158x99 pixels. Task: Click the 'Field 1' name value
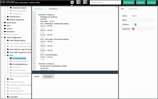tap(134, 16)
